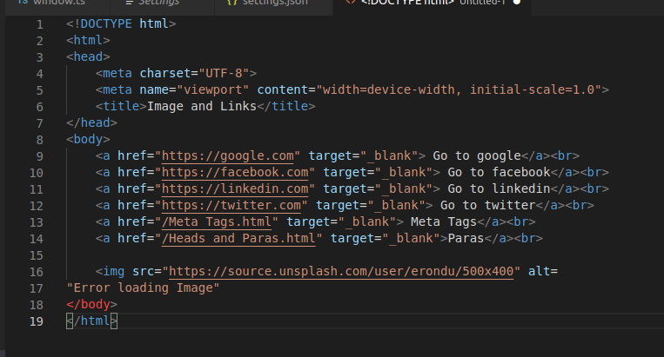The width and height of the screenshot is (664, 357).
Task: Follow the https://facebook.com URL on line 10
Action: 235,172
